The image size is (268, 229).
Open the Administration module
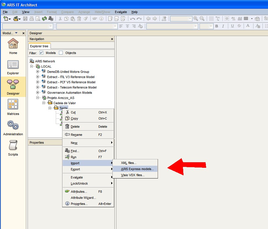click(x=13, y=128)
